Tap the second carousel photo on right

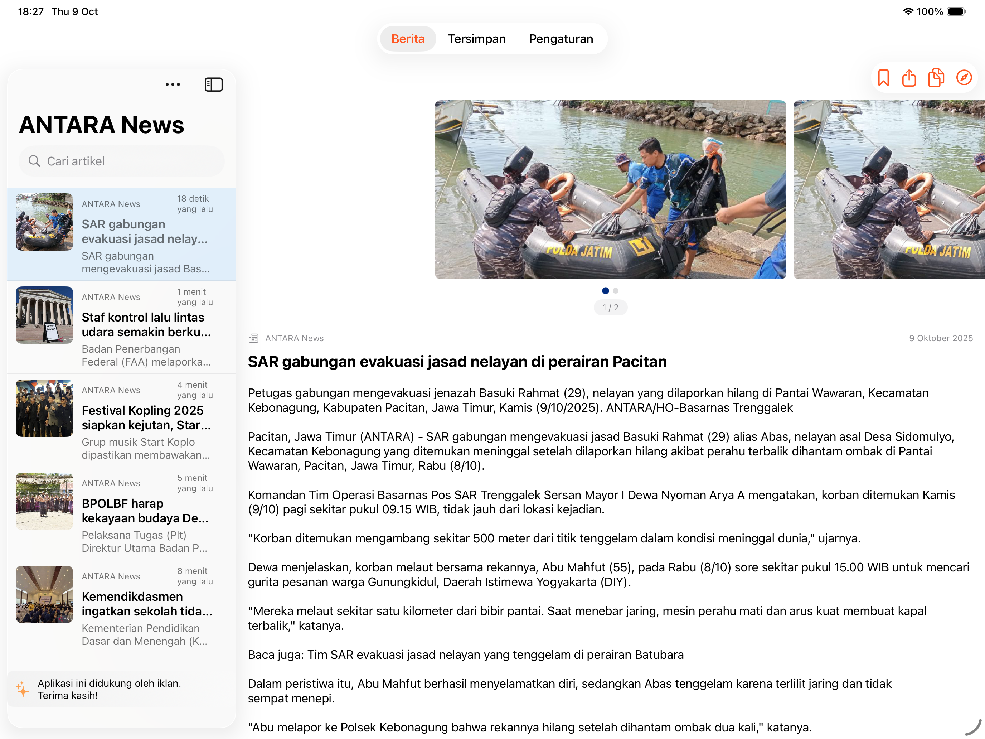(x=889, y=190)
